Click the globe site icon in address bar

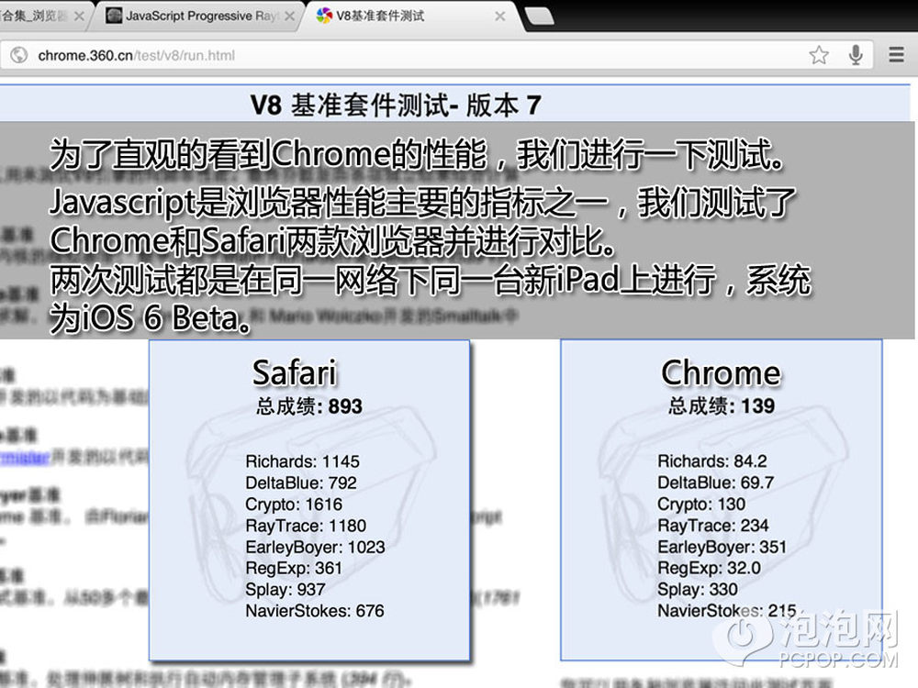click(x=18, y=55)
